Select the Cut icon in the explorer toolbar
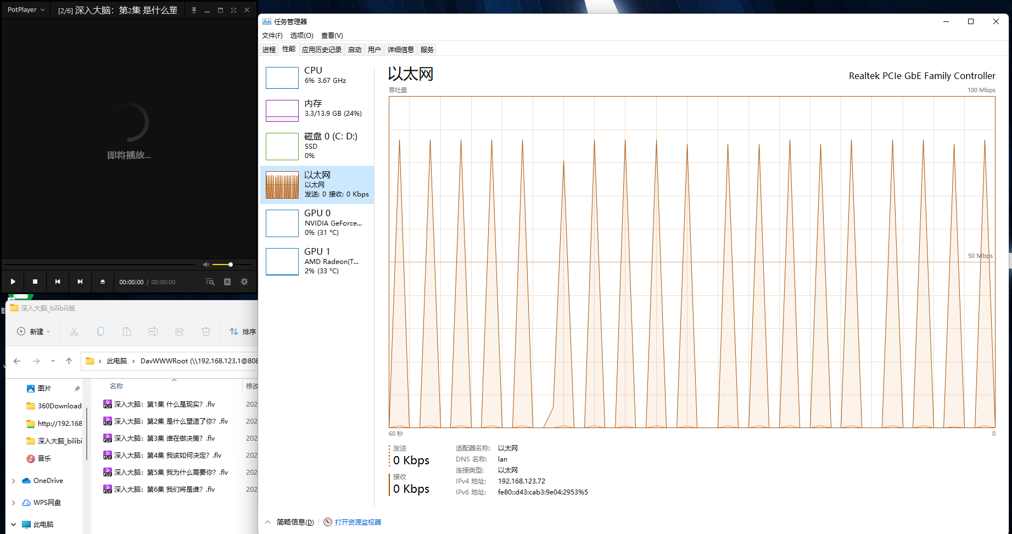 (74, 331)
